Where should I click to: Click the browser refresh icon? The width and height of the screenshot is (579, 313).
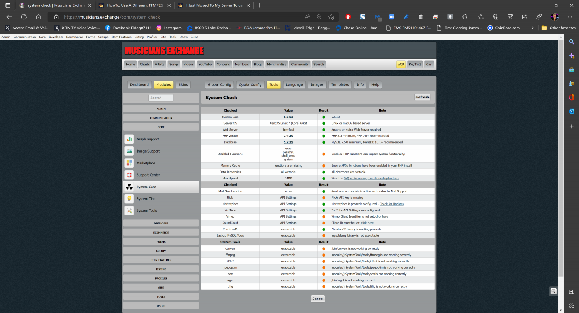tap(24, 17)
